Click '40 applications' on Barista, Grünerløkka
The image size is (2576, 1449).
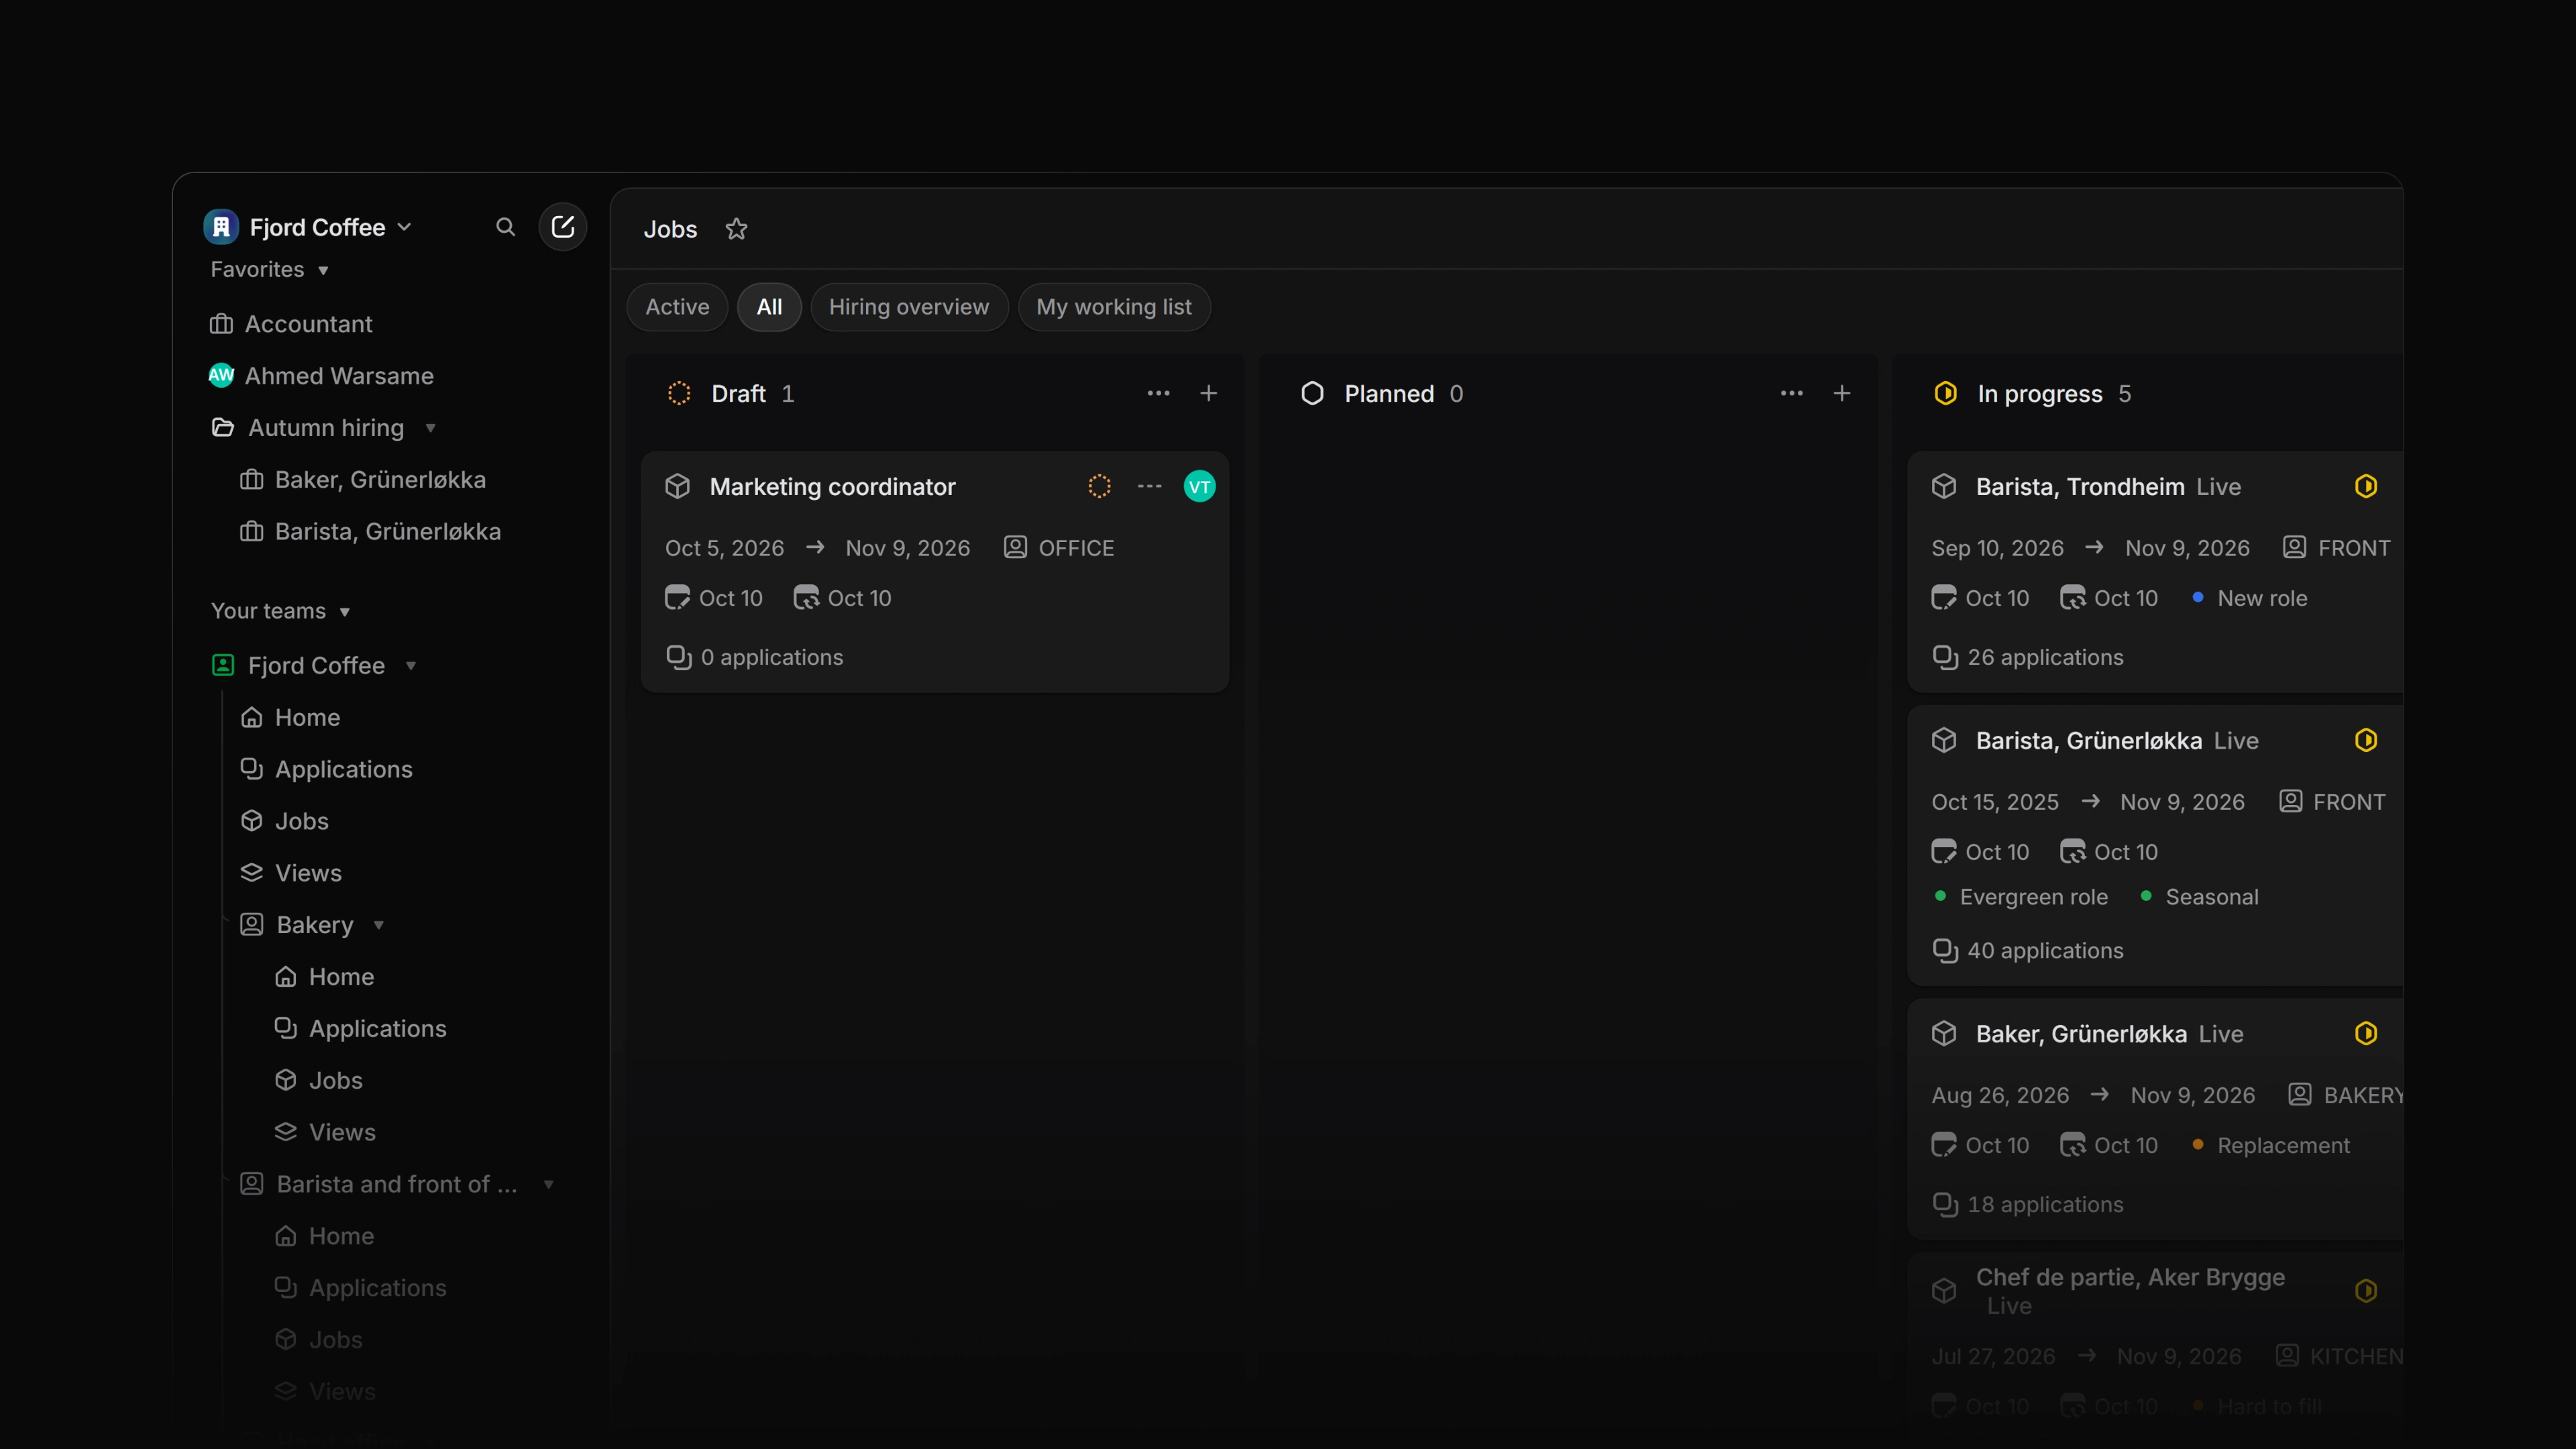click(x=2044, y=950)
